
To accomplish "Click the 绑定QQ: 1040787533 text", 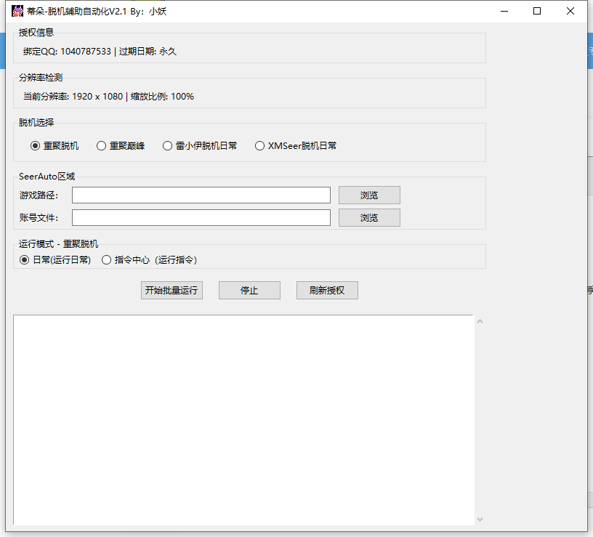I will pos(67,51).
